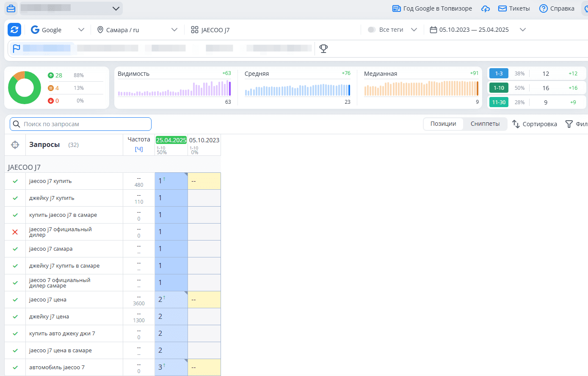Open Год Google в Топвизоре link

tap(432, 8)
